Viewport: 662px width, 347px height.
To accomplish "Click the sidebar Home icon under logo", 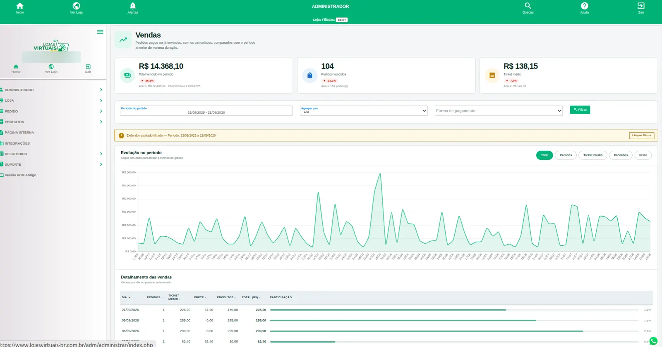I will [16, 67].
